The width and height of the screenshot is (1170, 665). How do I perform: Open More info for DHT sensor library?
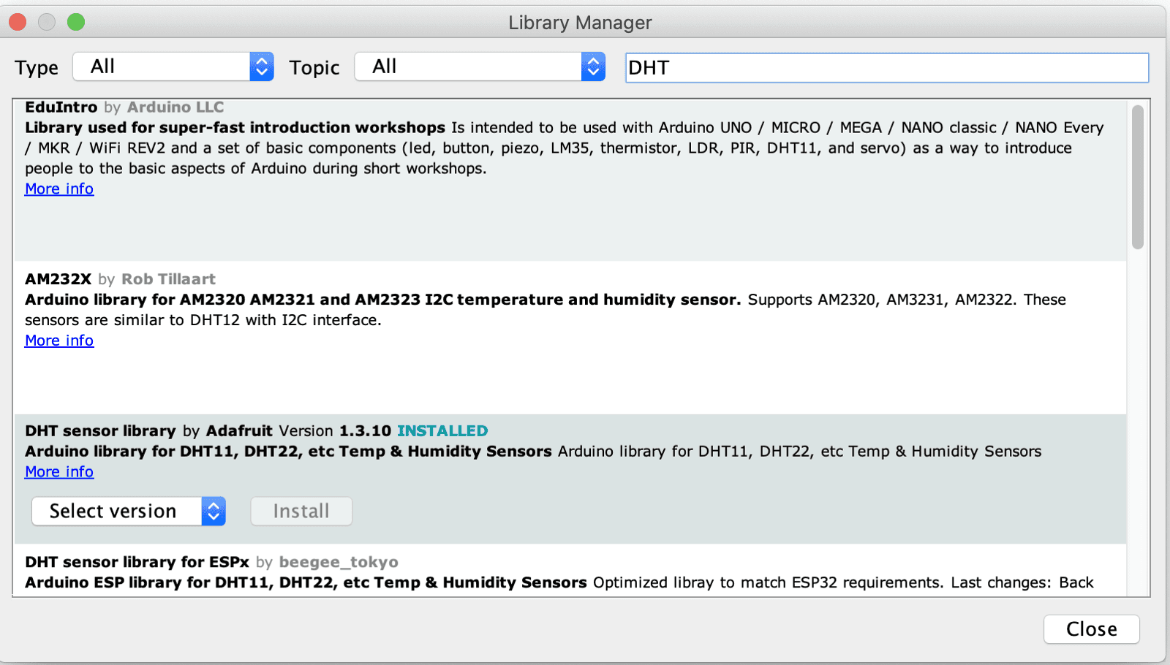tap(59, 472)
